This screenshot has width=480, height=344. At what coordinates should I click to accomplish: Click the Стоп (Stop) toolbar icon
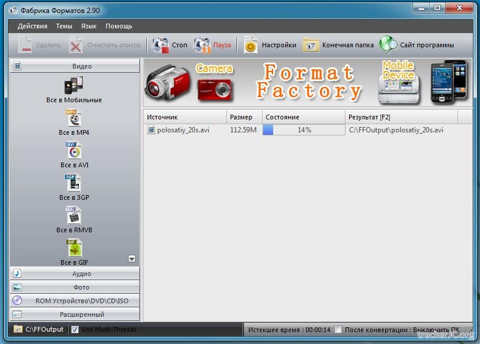(161, 45)
